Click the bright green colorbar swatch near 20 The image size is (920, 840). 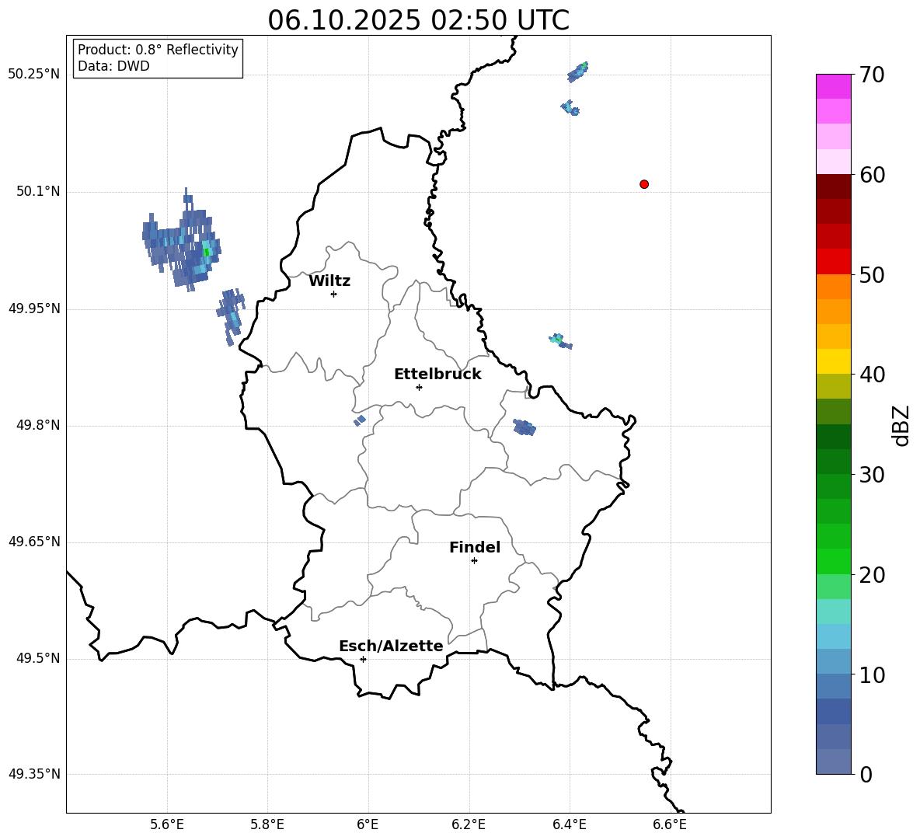point(833,561)
